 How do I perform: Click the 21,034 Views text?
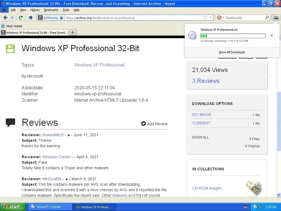[210, 70]
